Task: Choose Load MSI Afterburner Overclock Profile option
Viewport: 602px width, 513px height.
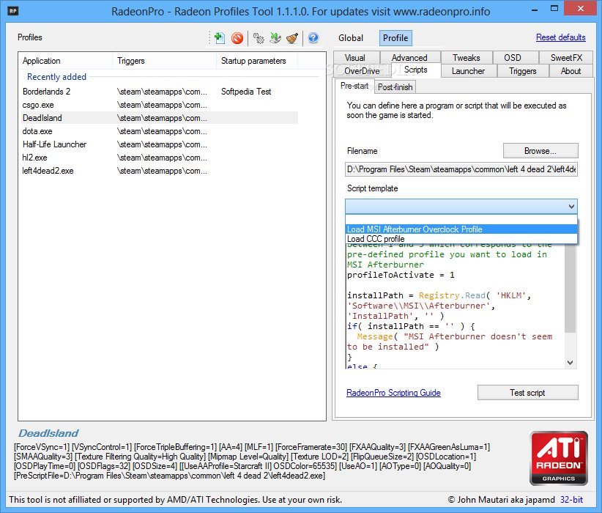Action: point(461,229)
